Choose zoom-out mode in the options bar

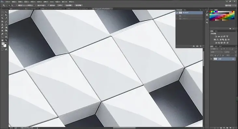(x=12, y=5)
